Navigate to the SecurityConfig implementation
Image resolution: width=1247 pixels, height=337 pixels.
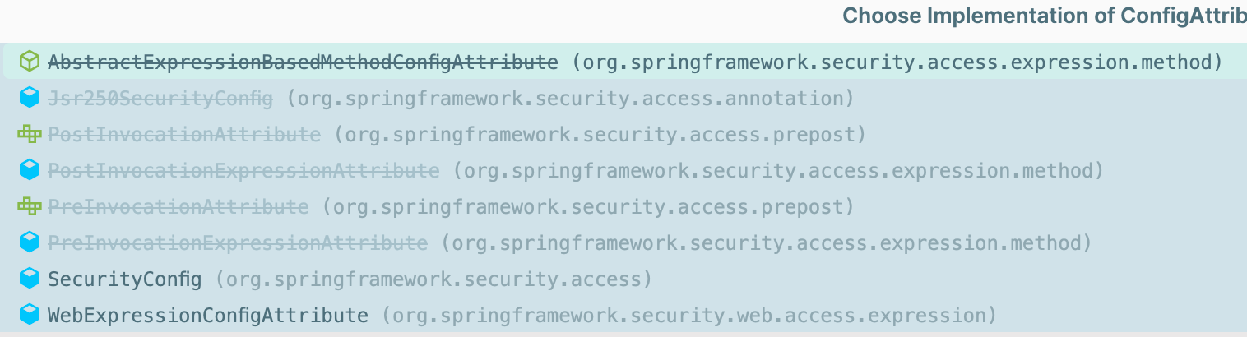pos(124,279)
